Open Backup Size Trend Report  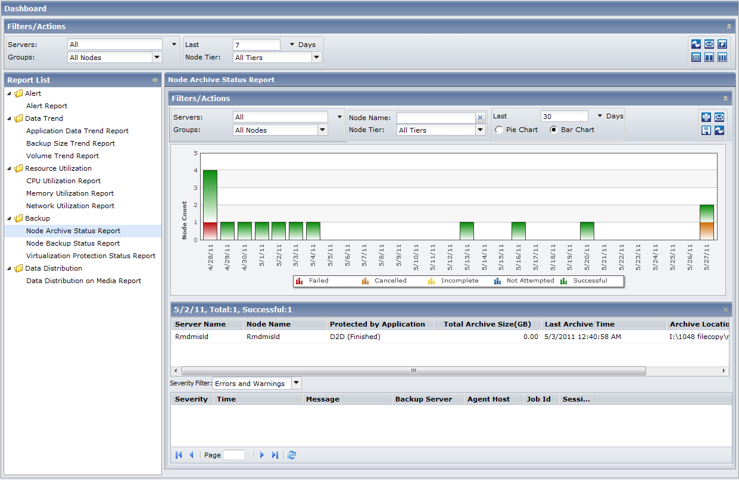point(71,143)
